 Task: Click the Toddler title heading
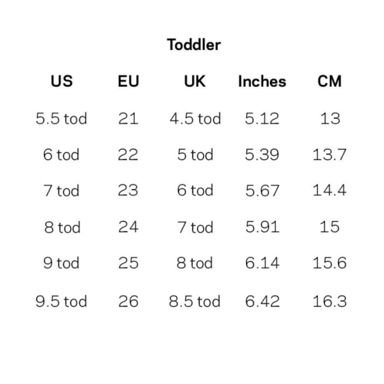194,45
